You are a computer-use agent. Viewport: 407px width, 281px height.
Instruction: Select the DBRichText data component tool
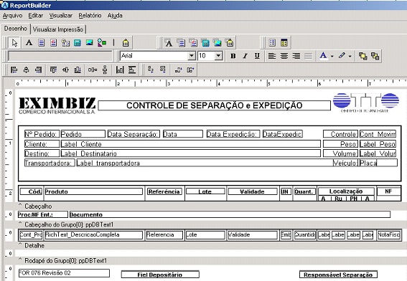(x=193, y=42)
